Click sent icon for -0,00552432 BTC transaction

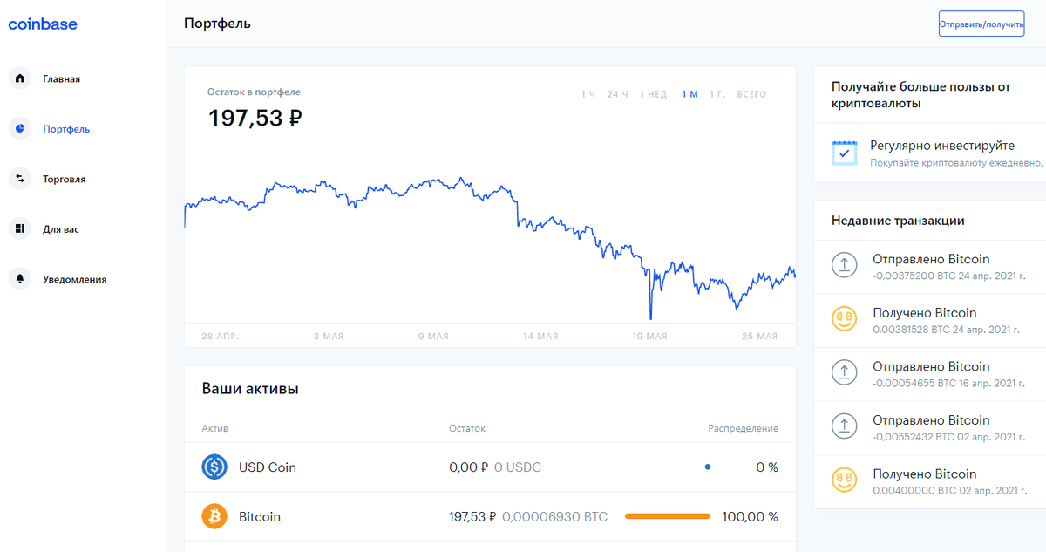pos(844,426)
